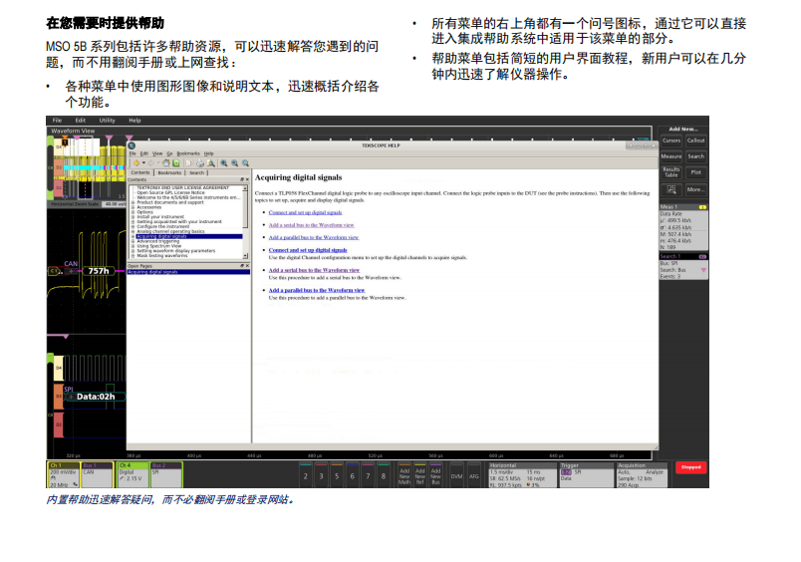This screenshot has width=801, height=562.
Task: Expand Configure the instrument node
Action: pyautogui.click(x=133, y=227)
